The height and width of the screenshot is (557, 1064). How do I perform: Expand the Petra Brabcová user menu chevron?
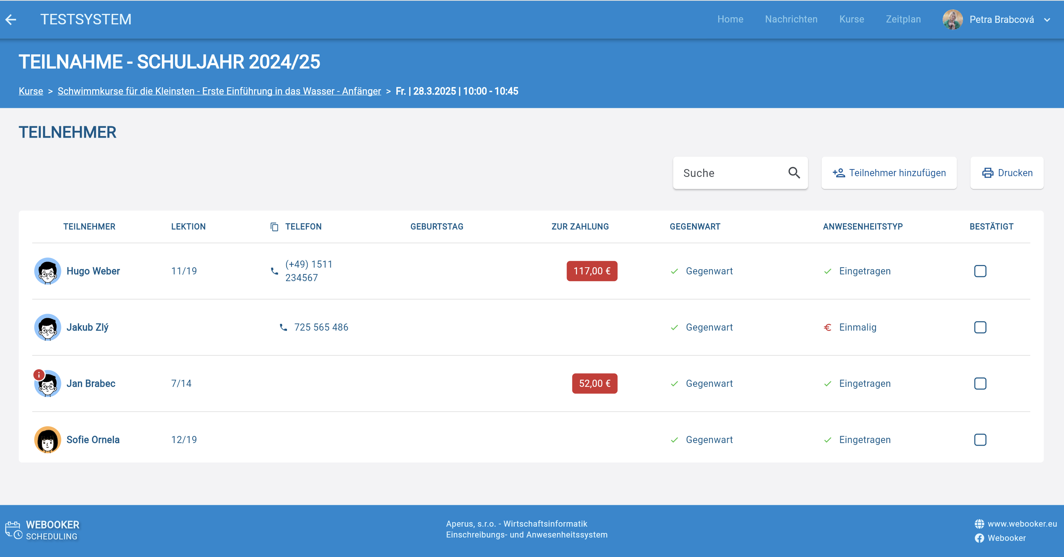1047,20
